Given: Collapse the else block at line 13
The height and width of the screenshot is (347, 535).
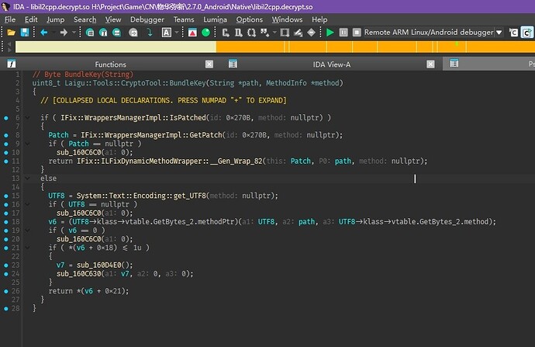Looking at the screenshot, I should coord(27,179).
